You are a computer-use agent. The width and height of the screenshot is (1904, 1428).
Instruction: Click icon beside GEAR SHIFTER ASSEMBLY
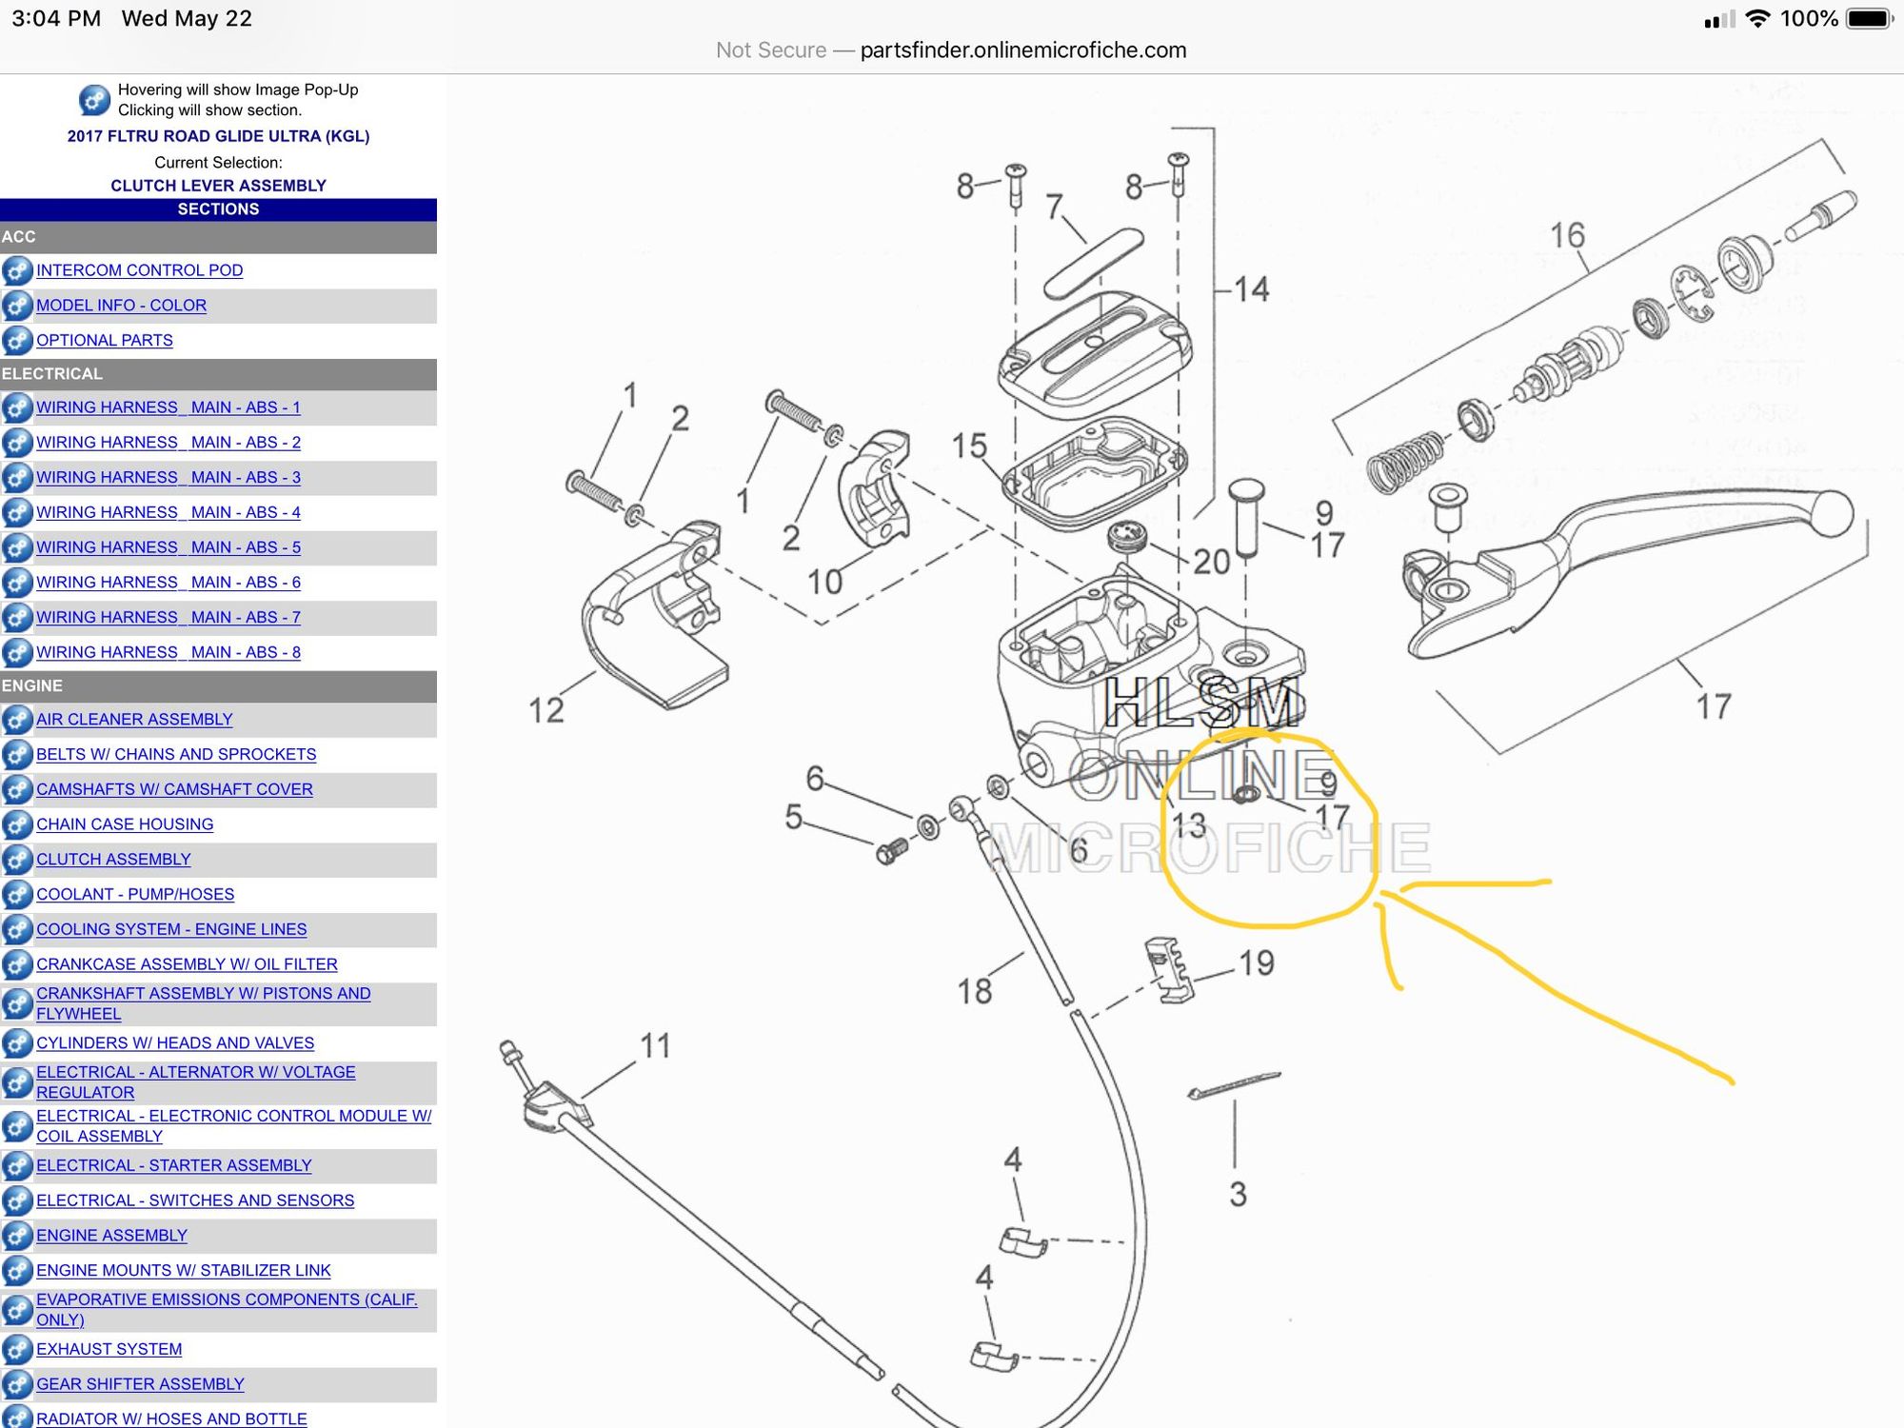[17, 1385]
